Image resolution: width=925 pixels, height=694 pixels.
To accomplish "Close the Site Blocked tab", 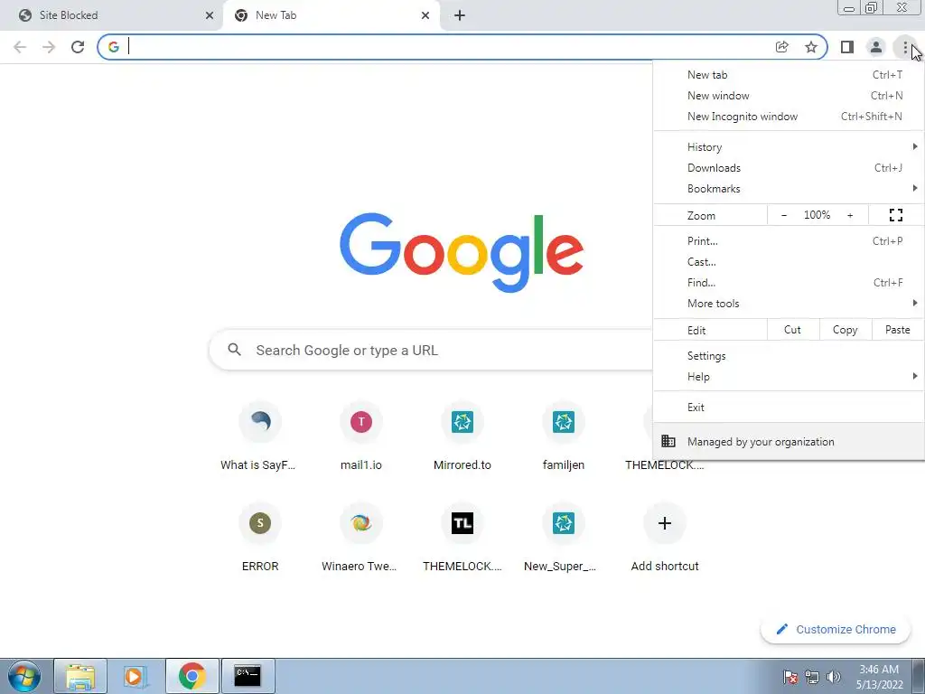I will tap(210, 15).
